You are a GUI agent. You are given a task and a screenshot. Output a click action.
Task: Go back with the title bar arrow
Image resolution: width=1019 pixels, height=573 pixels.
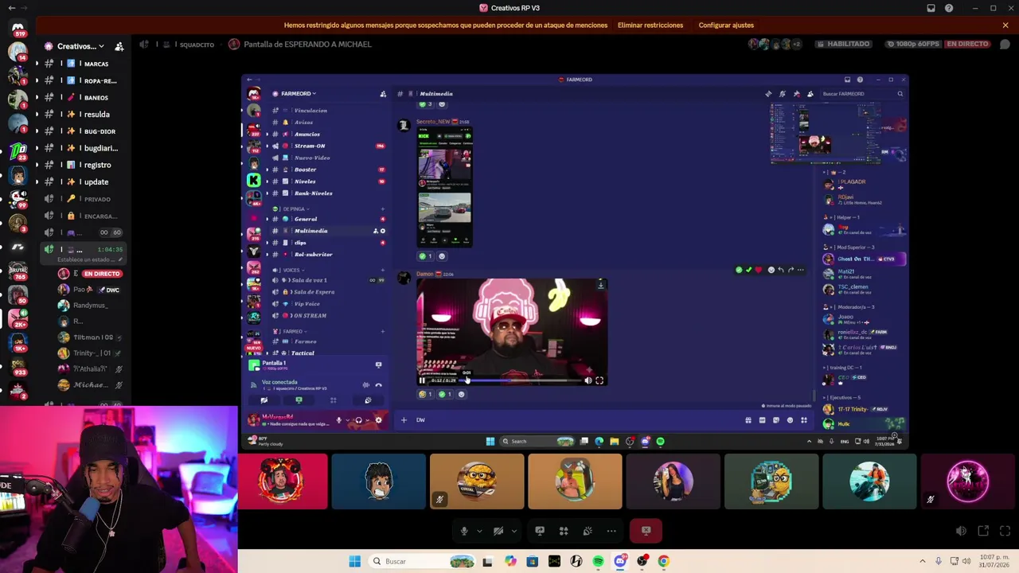(11, 8)
